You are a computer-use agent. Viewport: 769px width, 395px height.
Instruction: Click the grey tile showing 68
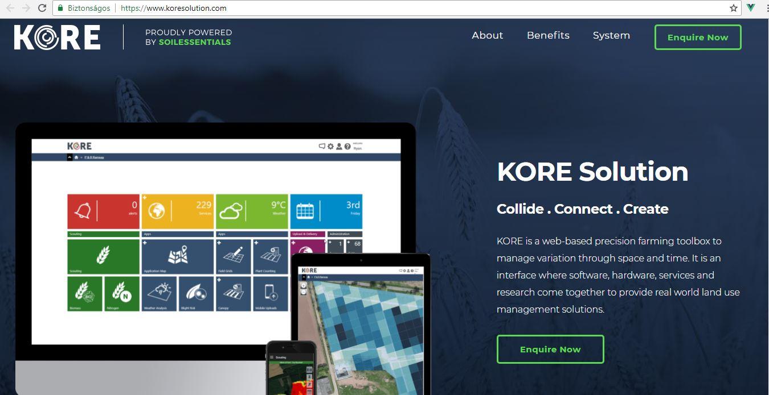pos(354,246)
